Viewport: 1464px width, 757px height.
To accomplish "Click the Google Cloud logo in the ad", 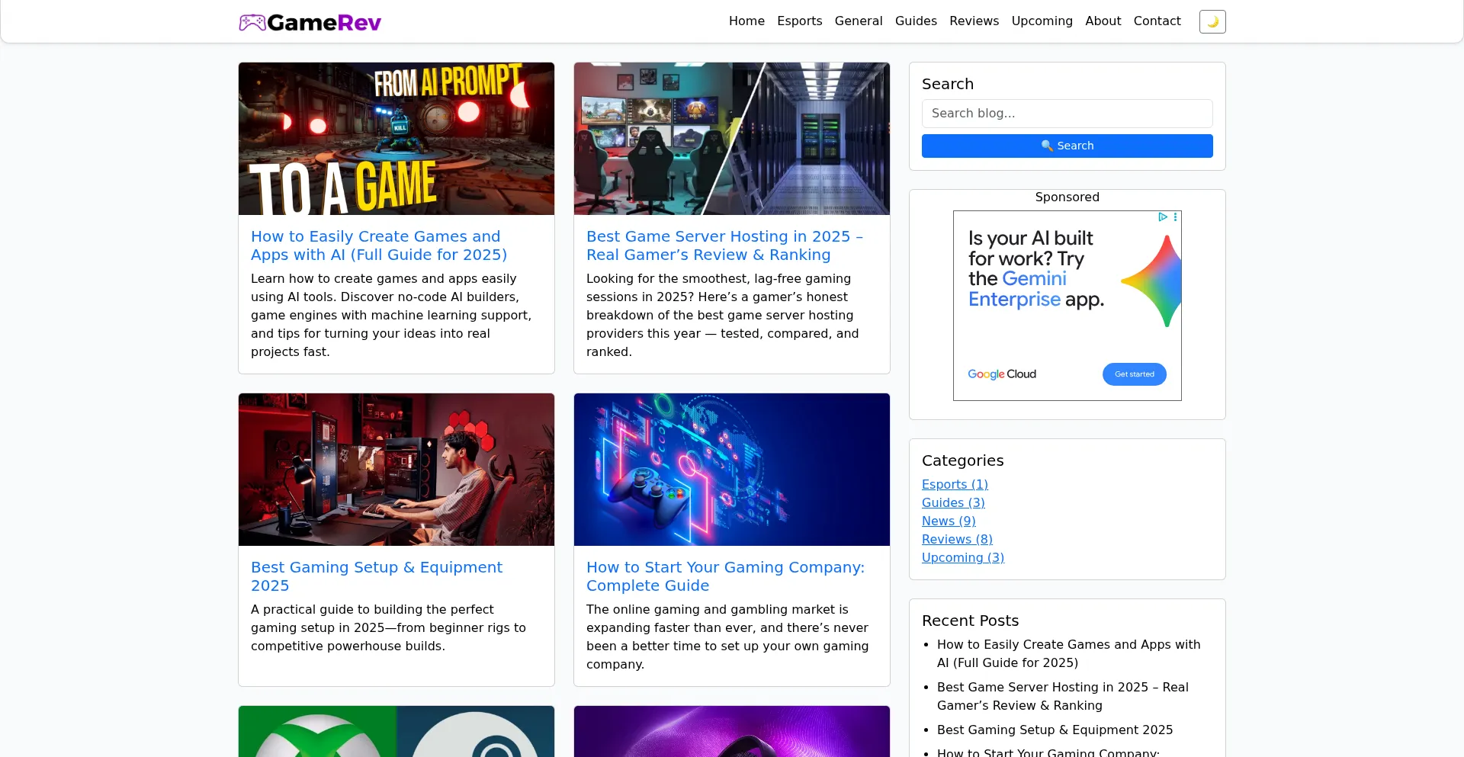I will pos(1002,374).
